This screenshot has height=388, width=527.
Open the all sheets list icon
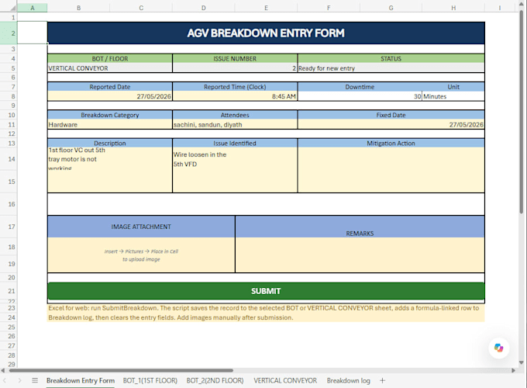[x=35, y=380]
